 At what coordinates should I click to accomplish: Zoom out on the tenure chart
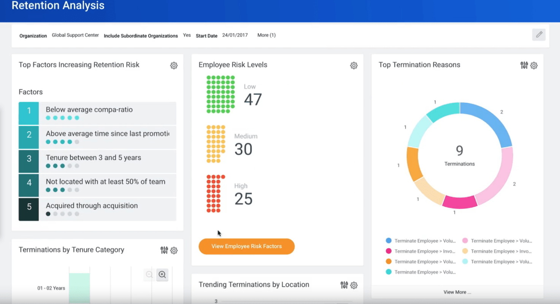click(149, 274)
